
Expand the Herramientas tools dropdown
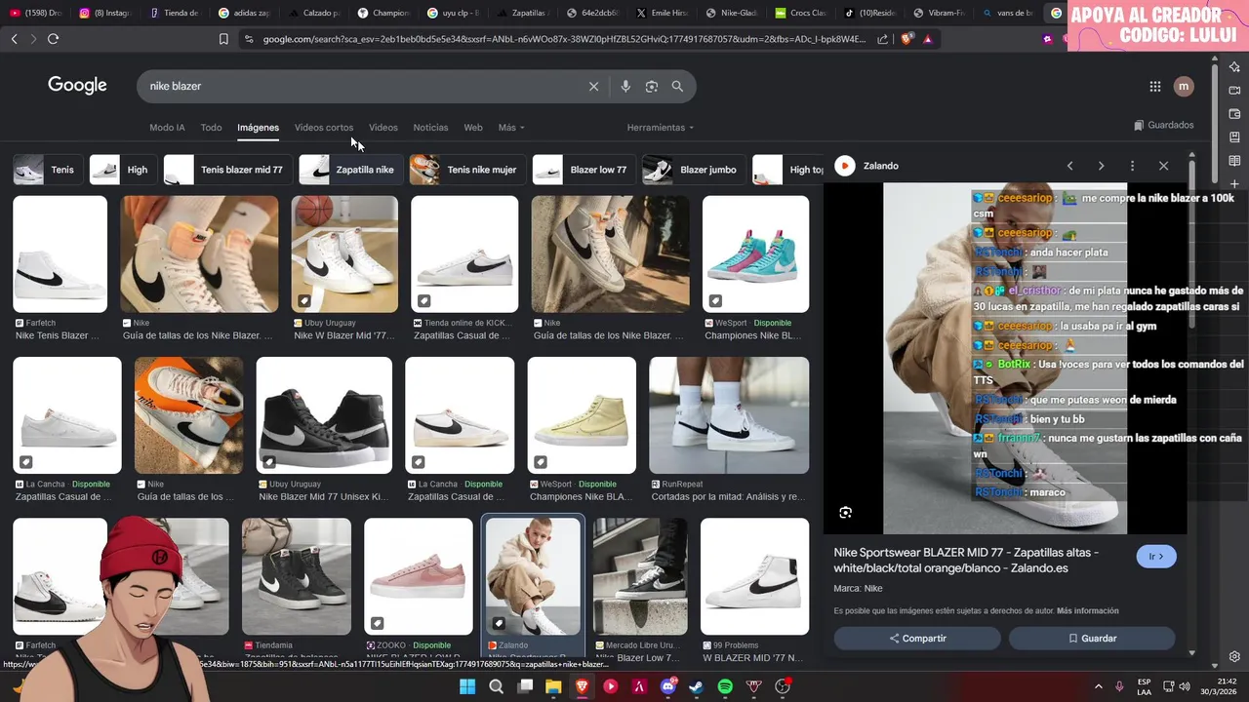click(661, 128)
